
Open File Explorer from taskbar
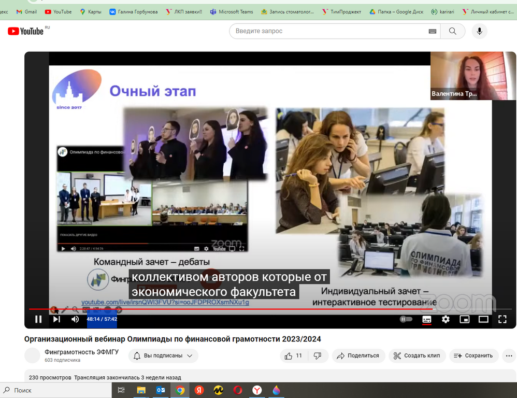pyautogui.click(x=141, y=390)
